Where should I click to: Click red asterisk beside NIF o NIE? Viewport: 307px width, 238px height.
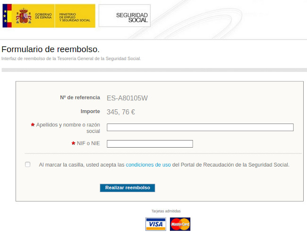click(73, 143)
